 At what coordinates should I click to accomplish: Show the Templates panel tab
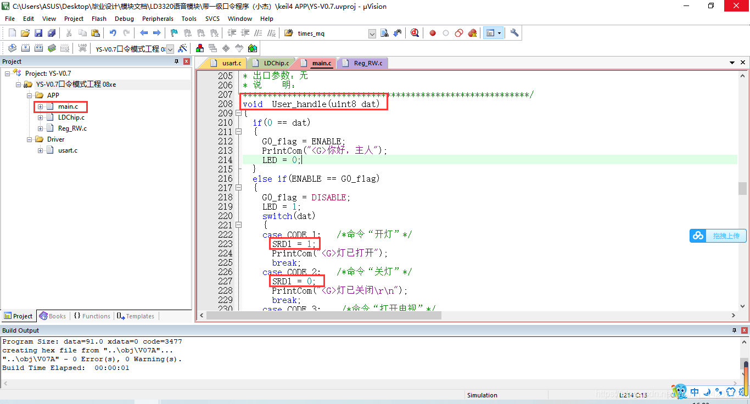135,316
